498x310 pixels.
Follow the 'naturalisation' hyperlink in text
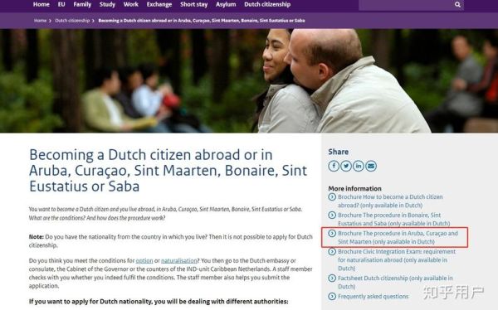click(x=178, y=260)
